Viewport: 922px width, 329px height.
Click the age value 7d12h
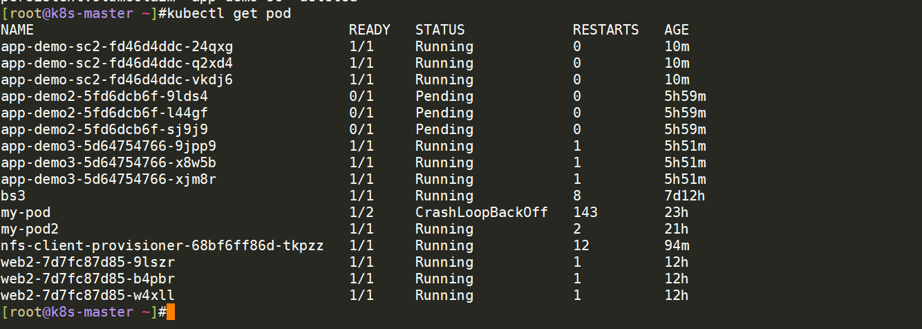tap(685, 196)
